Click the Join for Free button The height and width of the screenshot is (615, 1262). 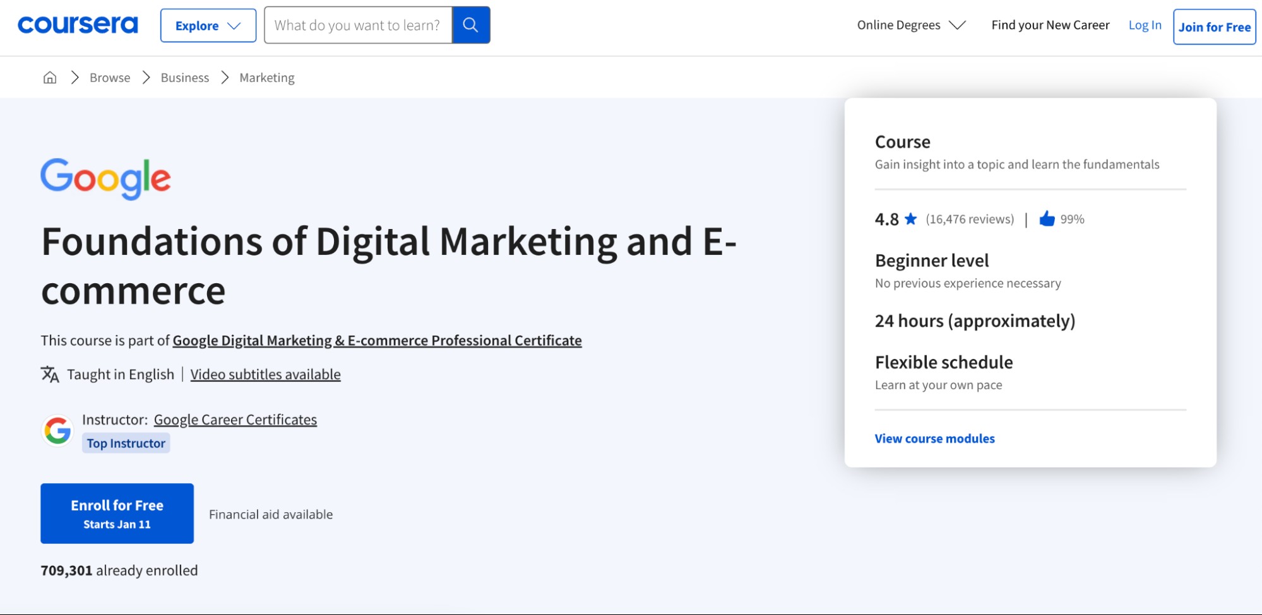[x=1214, y=27]
